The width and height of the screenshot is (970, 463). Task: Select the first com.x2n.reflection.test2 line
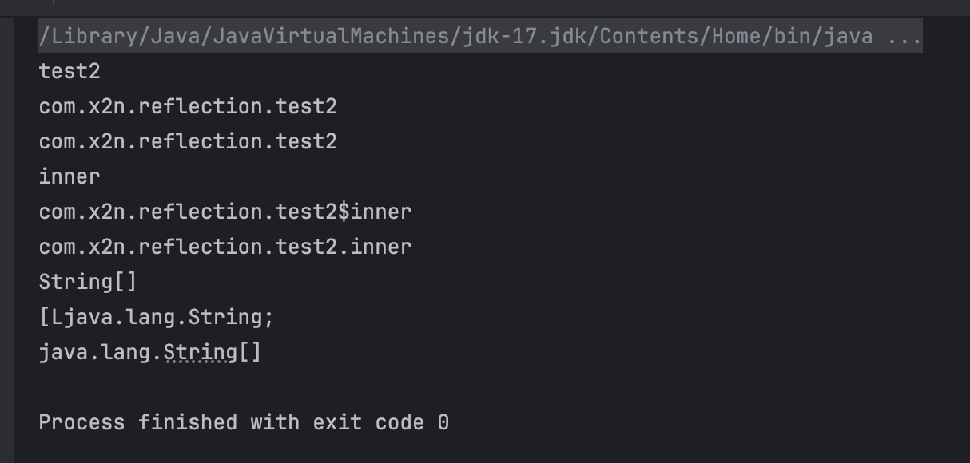(188, 106)
